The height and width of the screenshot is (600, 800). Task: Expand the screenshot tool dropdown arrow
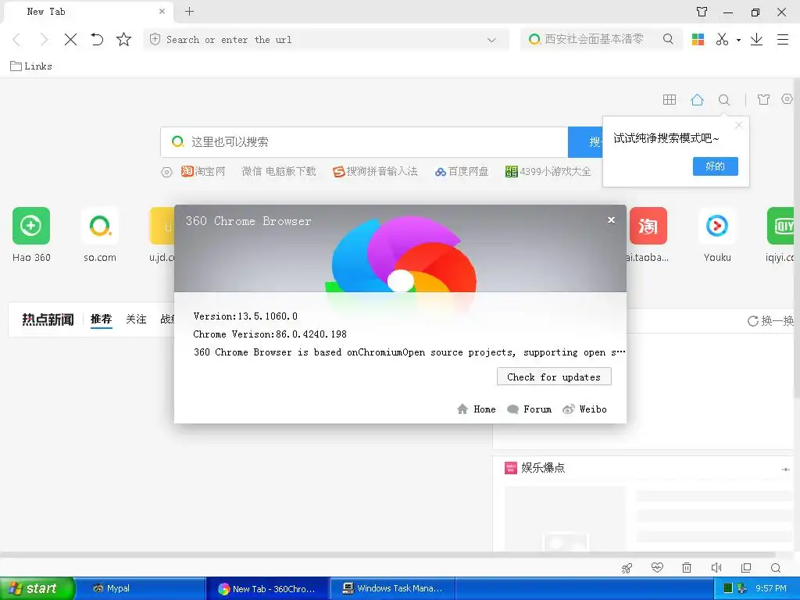tap(738, 40)
